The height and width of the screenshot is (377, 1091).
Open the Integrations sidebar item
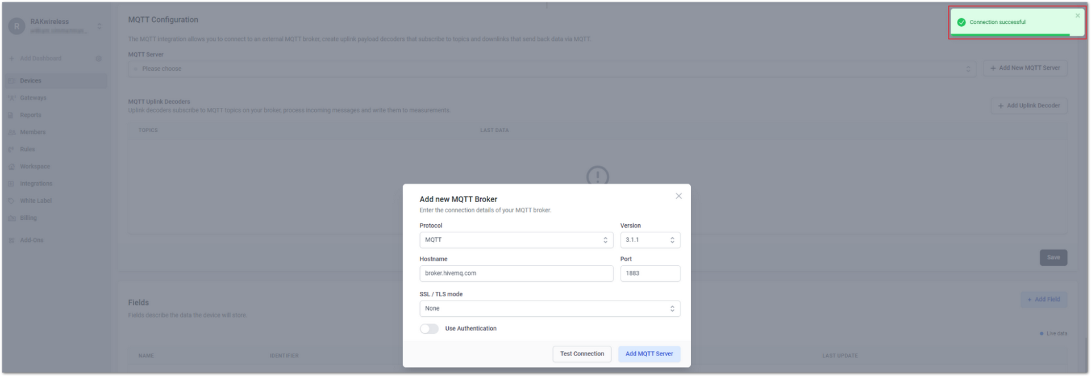point(36,183)
